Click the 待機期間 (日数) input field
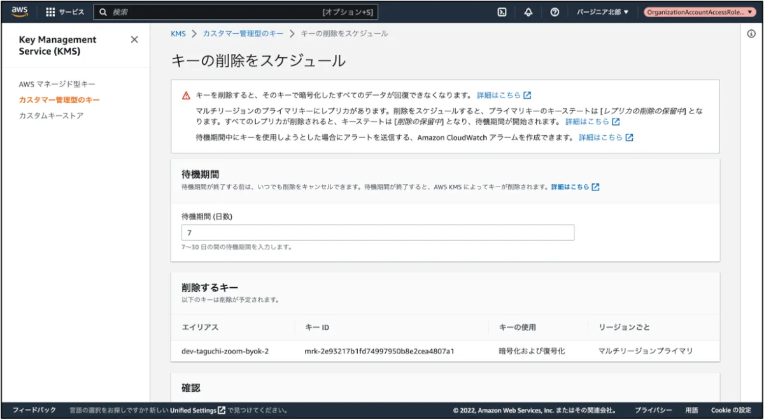The width and height of the screenshot is (764, 419). click(x=378, y=232)
